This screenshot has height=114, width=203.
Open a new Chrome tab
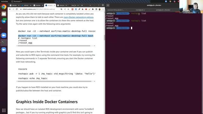tap(82, 5)
